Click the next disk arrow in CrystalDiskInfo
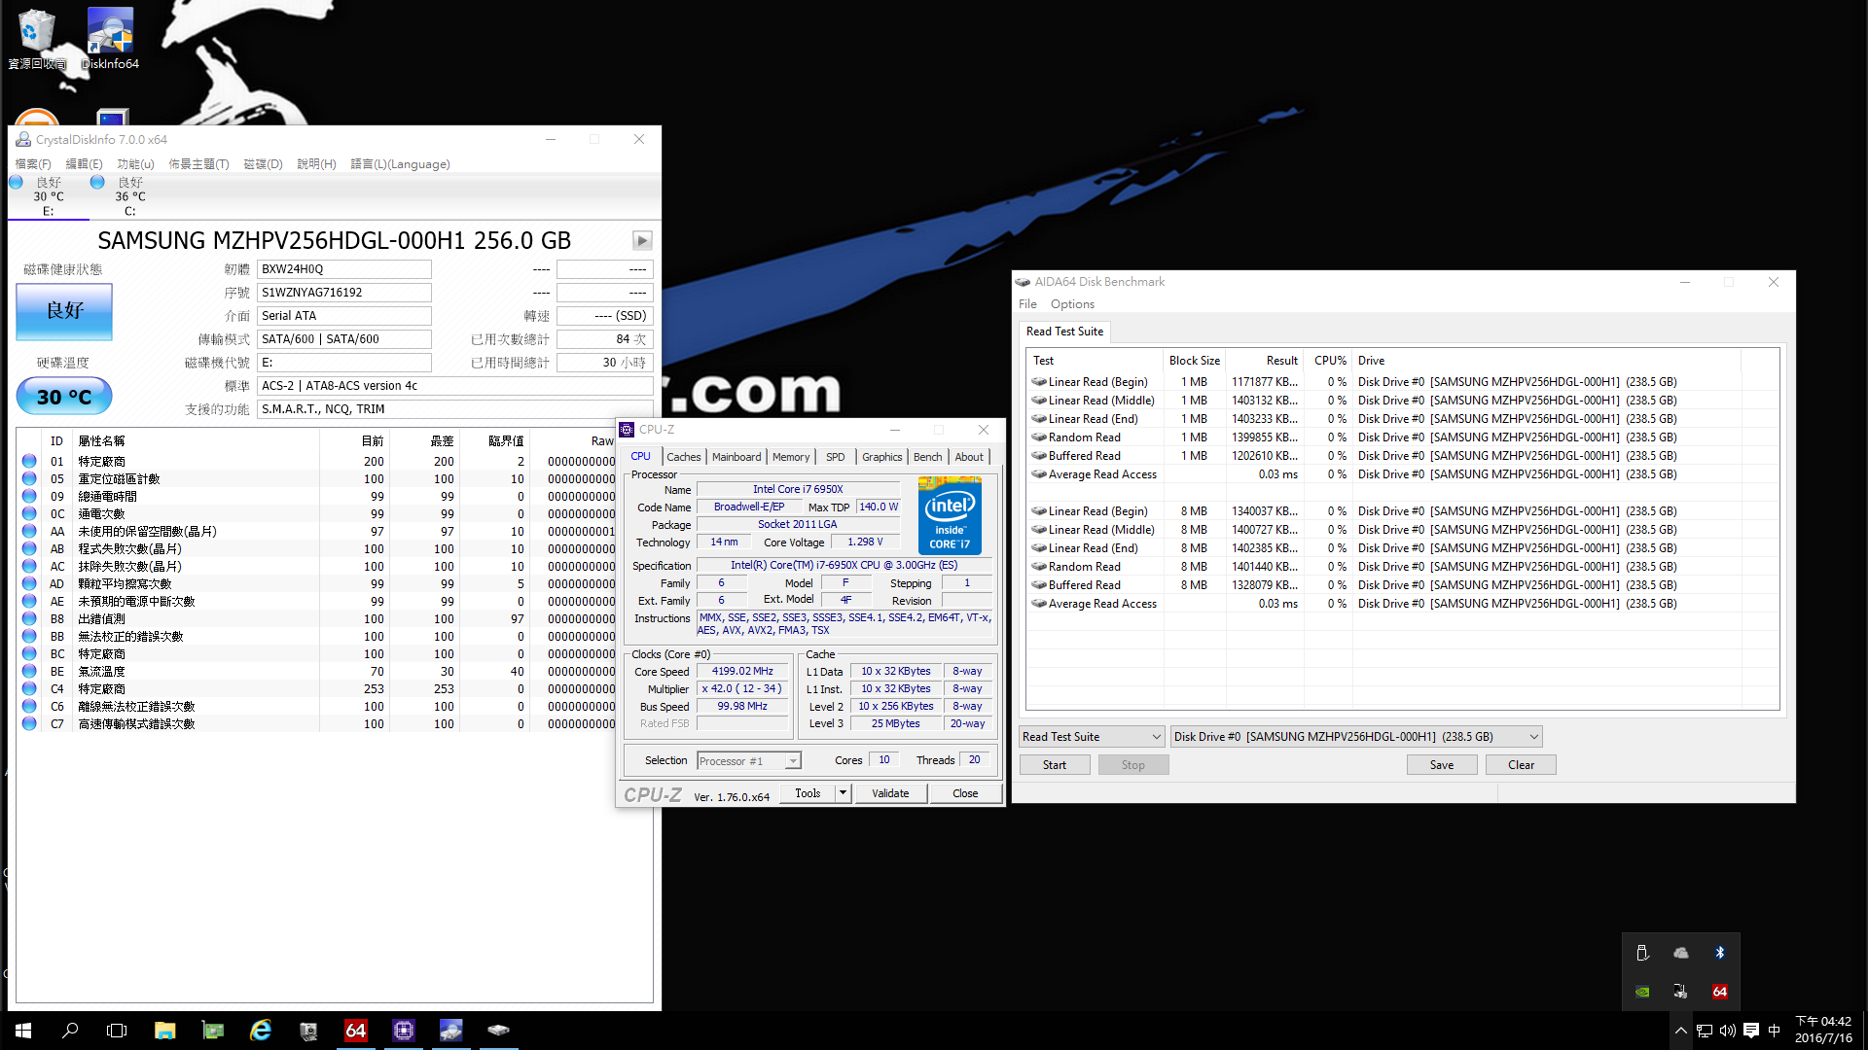Image resolution: width=1868 pixels, height=1050 pixels. [642, 240]
